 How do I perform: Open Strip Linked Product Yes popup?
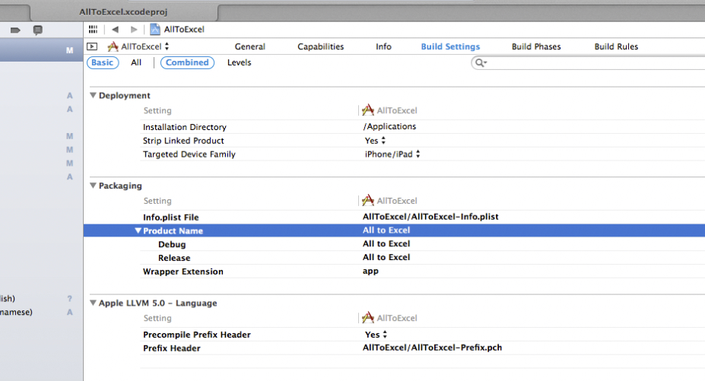pyautogui.click(x=376, y=141)
